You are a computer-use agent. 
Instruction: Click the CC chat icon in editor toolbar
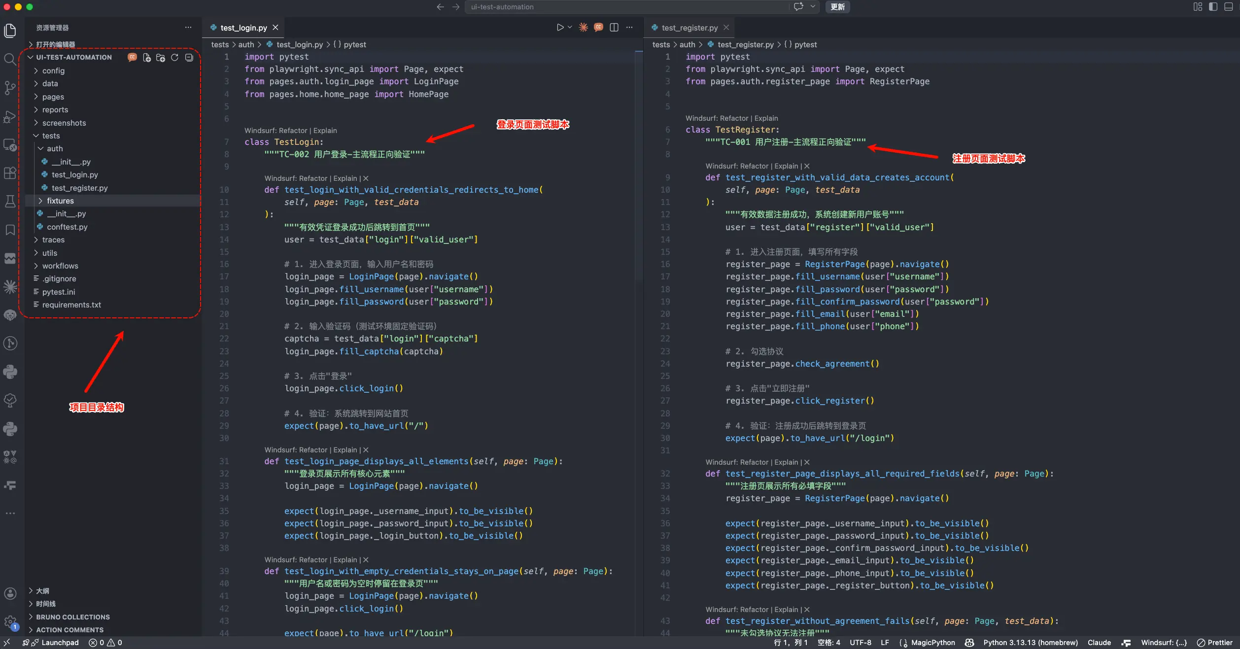(x=598, y=28)
